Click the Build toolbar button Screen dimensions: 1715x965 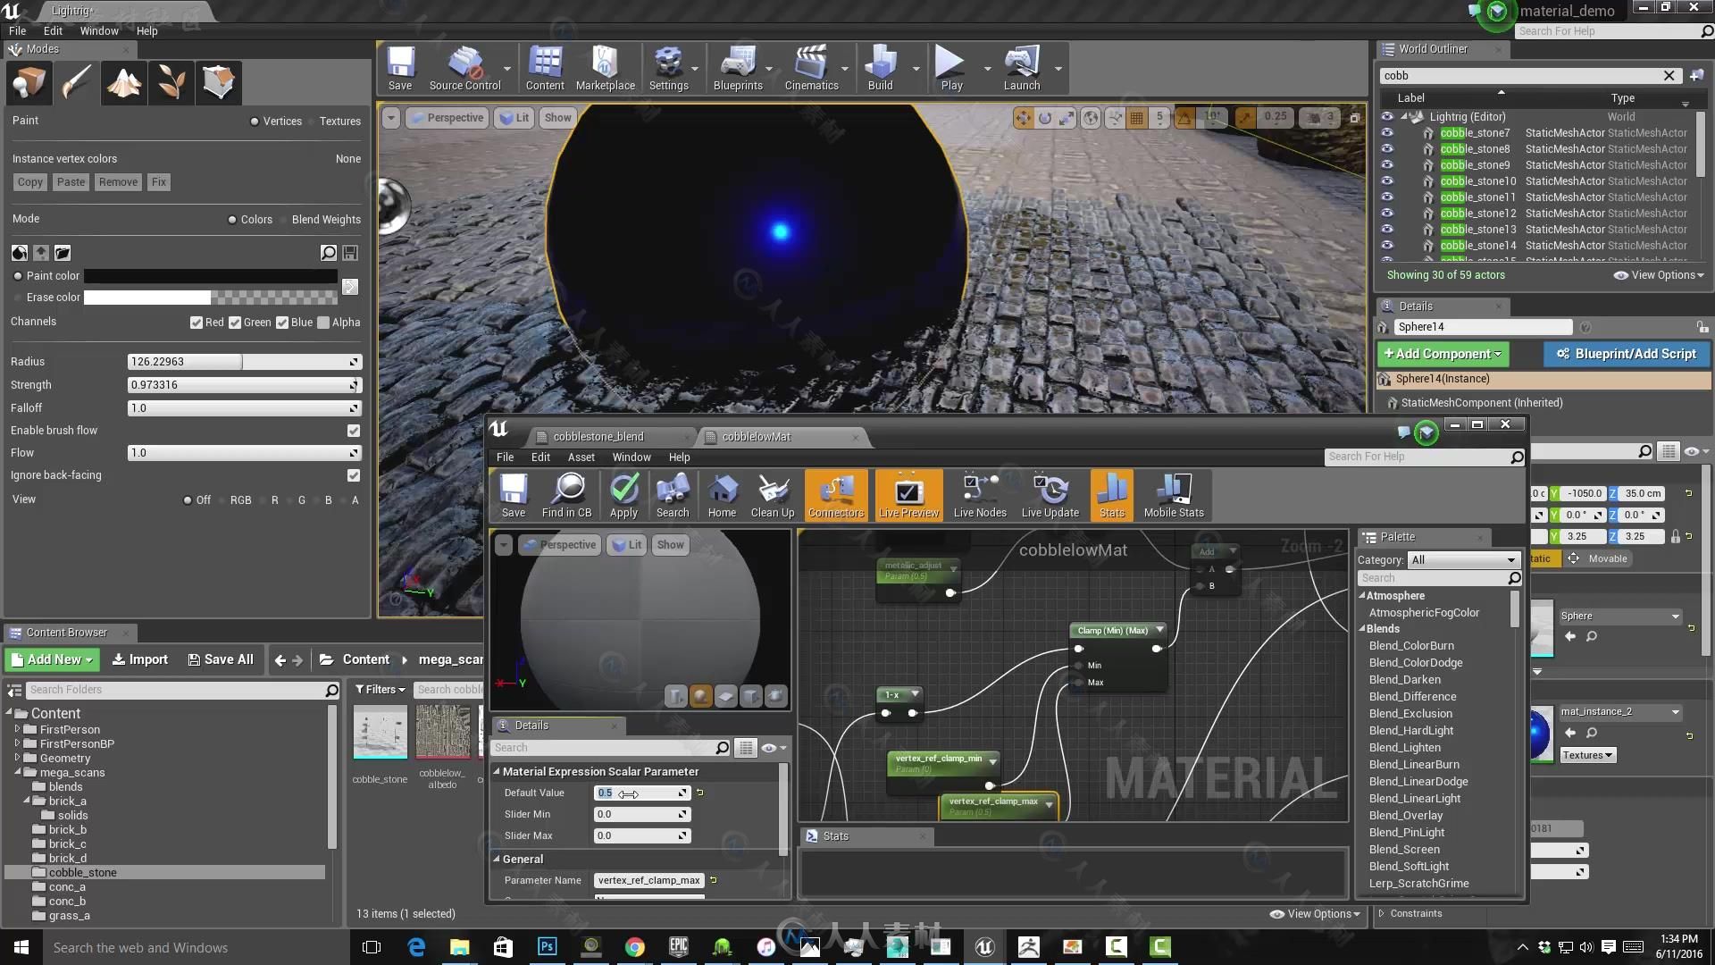coord(880,68)
